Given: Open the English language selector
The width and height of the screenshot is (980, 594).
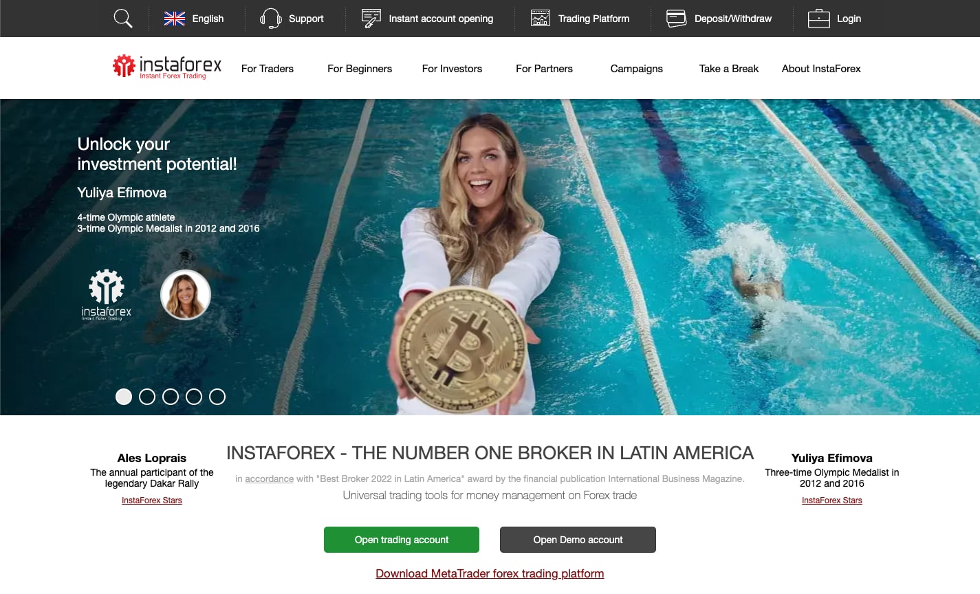Looking at the screenshot, I should [x=208, y=19].
